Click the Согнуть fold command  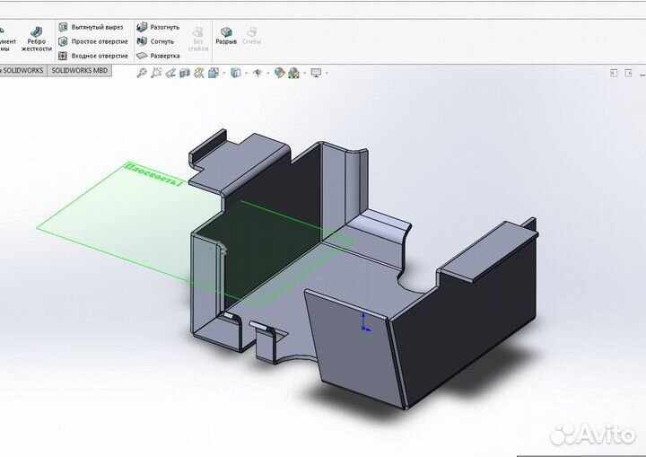coord(155,41)
